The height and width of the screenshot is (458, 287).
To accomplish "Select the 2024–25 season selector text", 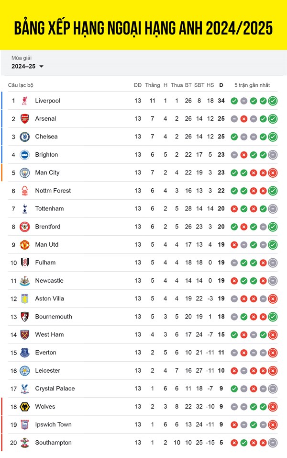I will click(23, 66).
